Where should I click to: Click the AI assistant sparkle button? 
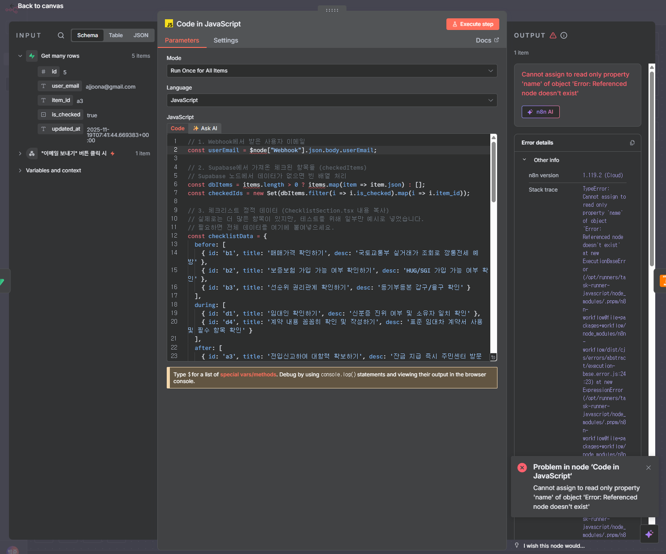(x=649, y=534)
